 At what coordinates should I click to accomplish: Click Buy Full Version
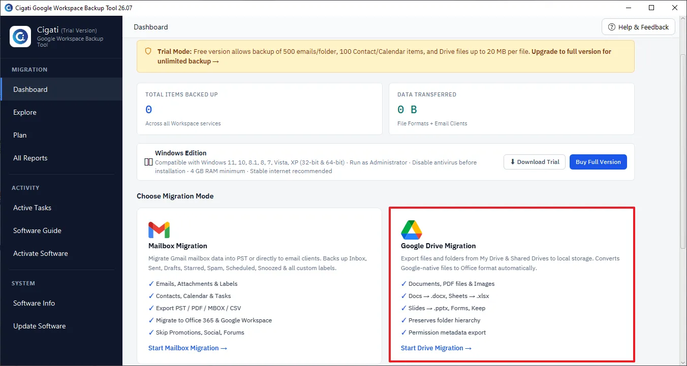click(598, 162)
